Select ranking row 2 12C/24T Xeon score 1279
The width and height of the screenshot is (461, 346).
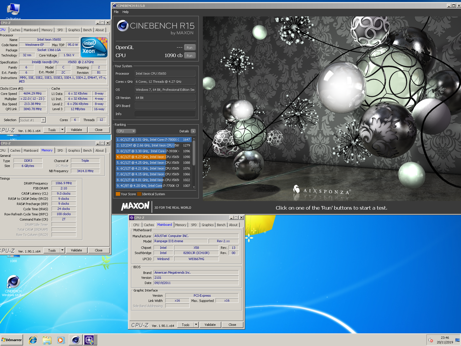point(154,145)
